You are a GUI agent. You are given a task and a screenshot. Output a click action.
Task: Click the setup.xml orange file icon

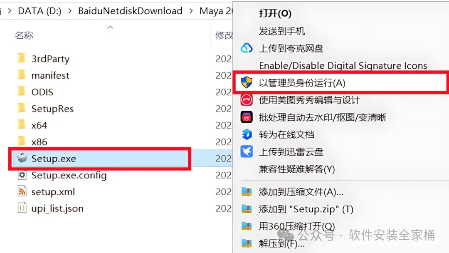[x=22, y=191]
